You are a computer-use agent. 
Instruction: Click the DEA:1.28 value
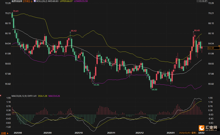coord(43,96)
